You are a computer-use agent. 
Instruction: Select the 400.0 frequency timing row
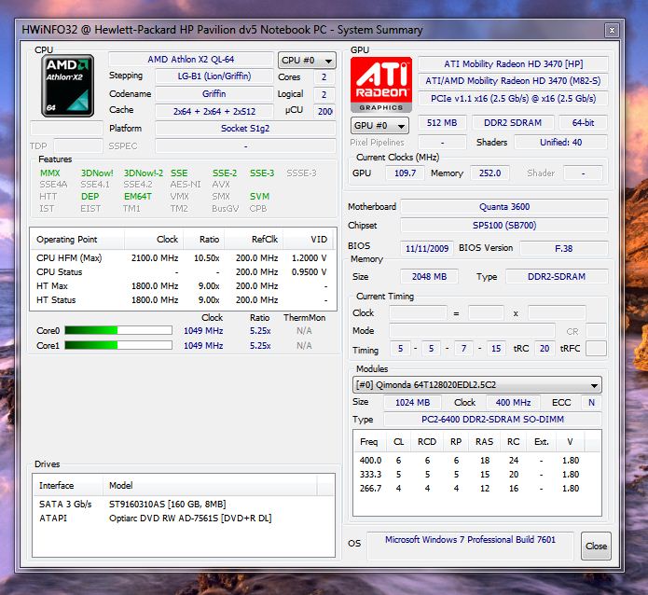[x=476, y=460]
